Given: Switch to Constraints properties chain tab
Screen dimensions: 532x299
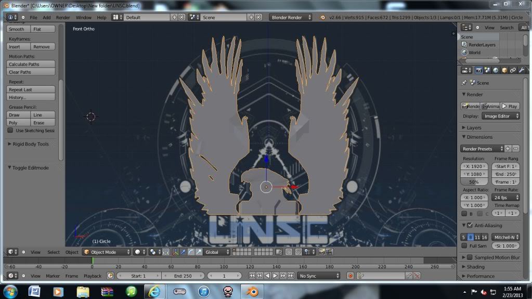Looking at the screenshot, I should click(x=513, y=70).
